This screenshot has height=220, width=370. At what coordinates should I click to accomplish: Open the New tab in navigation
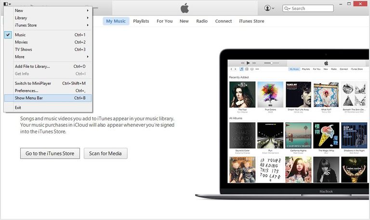[x=184, y=21]
